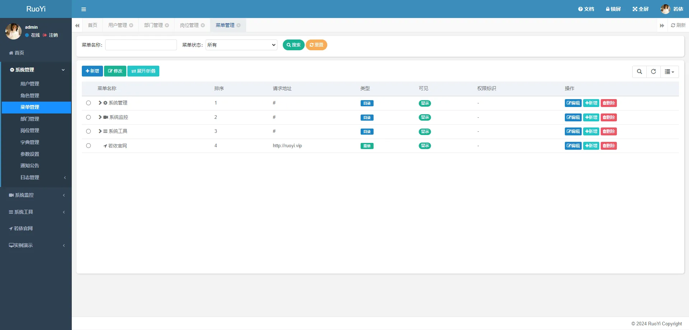Enter fullscreen mode with 全屏
The width and height of the screenshot is (689, 330).
click(641, 9)
